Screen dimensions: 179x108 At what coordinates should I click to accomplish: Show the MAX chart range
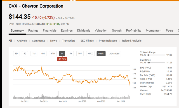tap(90, 53)
